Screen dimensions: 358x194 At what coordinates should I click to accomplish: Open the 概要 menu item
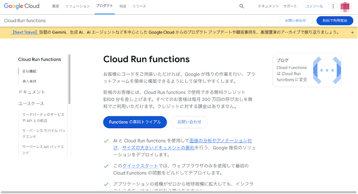(x=55, y=6)
